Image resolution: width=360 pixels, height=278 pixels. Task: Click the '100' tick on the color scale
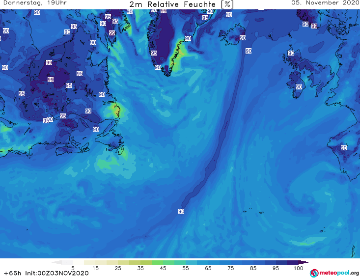pos(299,268)
